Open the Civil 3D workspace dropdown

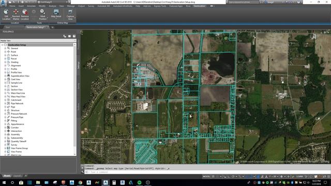tap(53, 2)
